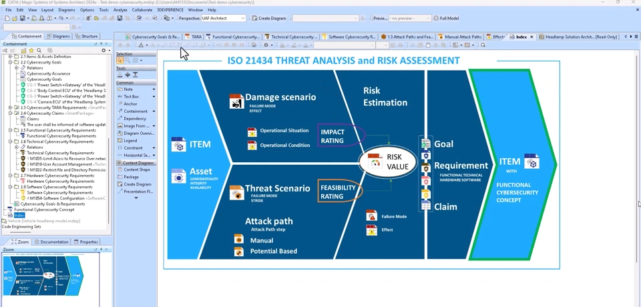Click the Create Diagram toolbar button
The height and width of the screenshot is (307, 641).
(x=269, y=18)
